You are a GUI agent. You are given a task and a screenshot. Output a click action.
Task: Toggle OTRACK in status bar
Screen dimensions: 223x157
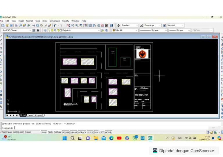[x=82, y=132]
